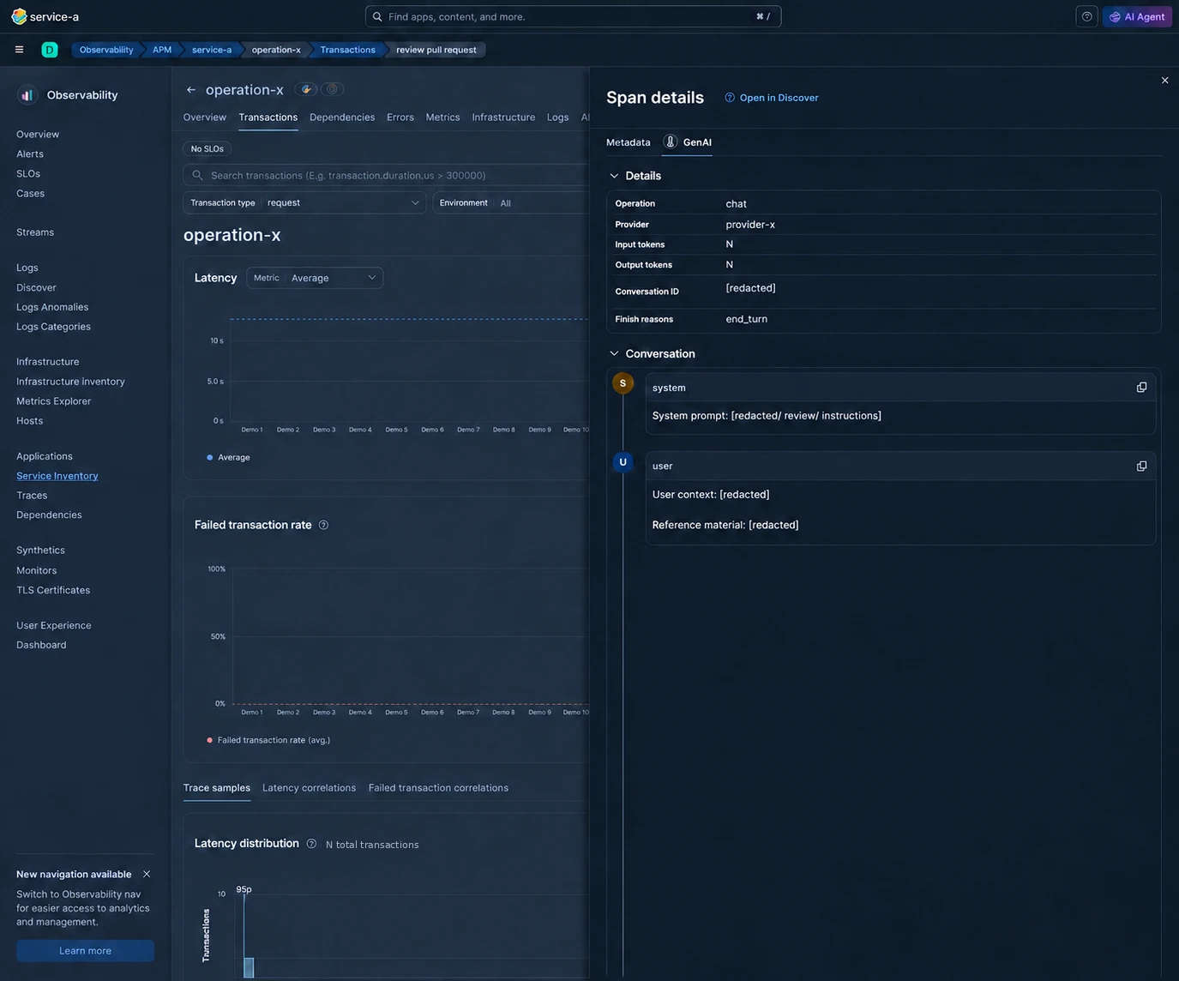
Task: Open Discover in sidebar
Action: click(x=36, y=287)
